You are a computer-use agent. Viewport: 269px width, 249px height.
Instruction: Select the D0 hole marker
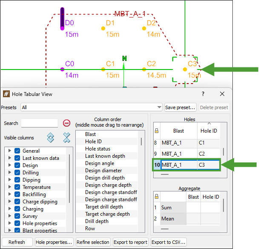pos(62,28)
